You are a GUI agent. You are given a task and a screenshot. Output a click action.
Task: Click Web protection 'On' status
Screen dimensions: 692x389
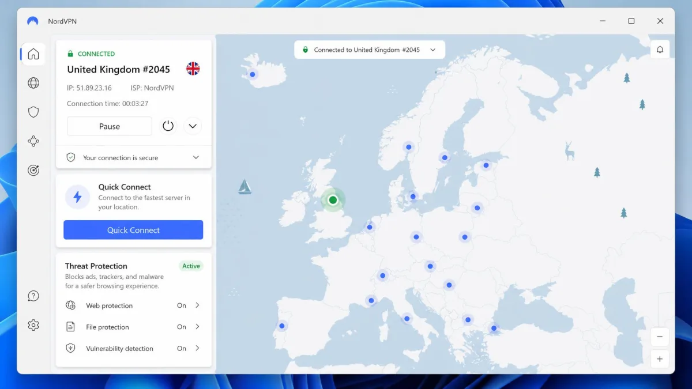coord(182,305)
